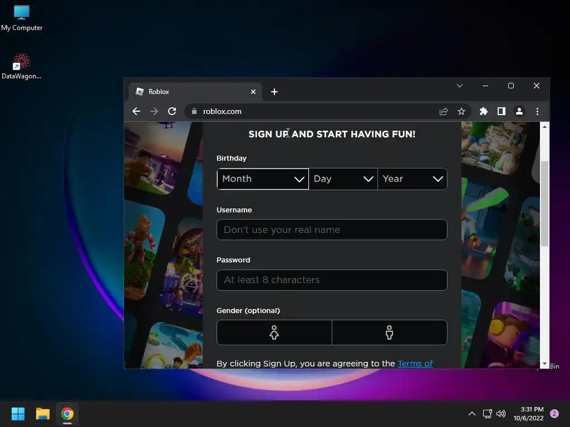Click the Chrome taskbar icon

point(67,414)
